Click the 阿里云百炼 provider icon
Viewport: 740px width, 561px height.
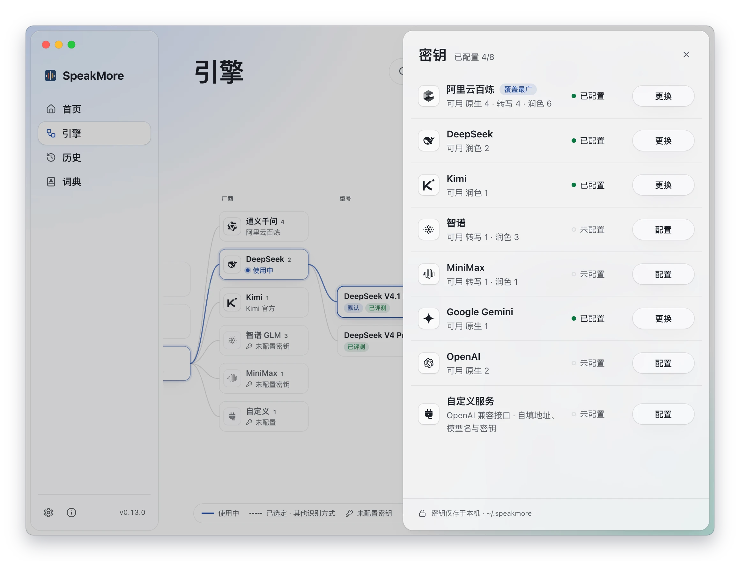pyautogui.click(x=428, y=96)
